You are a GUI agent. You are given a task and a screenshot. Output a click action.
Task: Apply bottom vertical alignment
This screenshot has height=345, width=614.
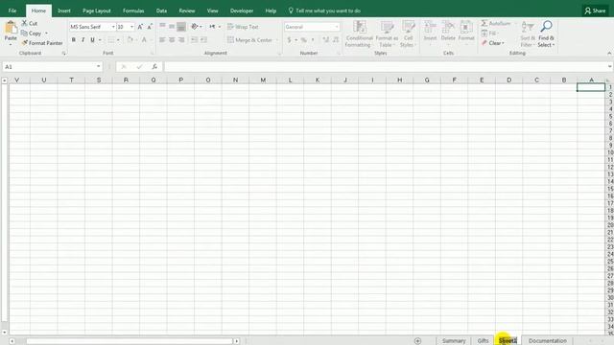point(181,26)
